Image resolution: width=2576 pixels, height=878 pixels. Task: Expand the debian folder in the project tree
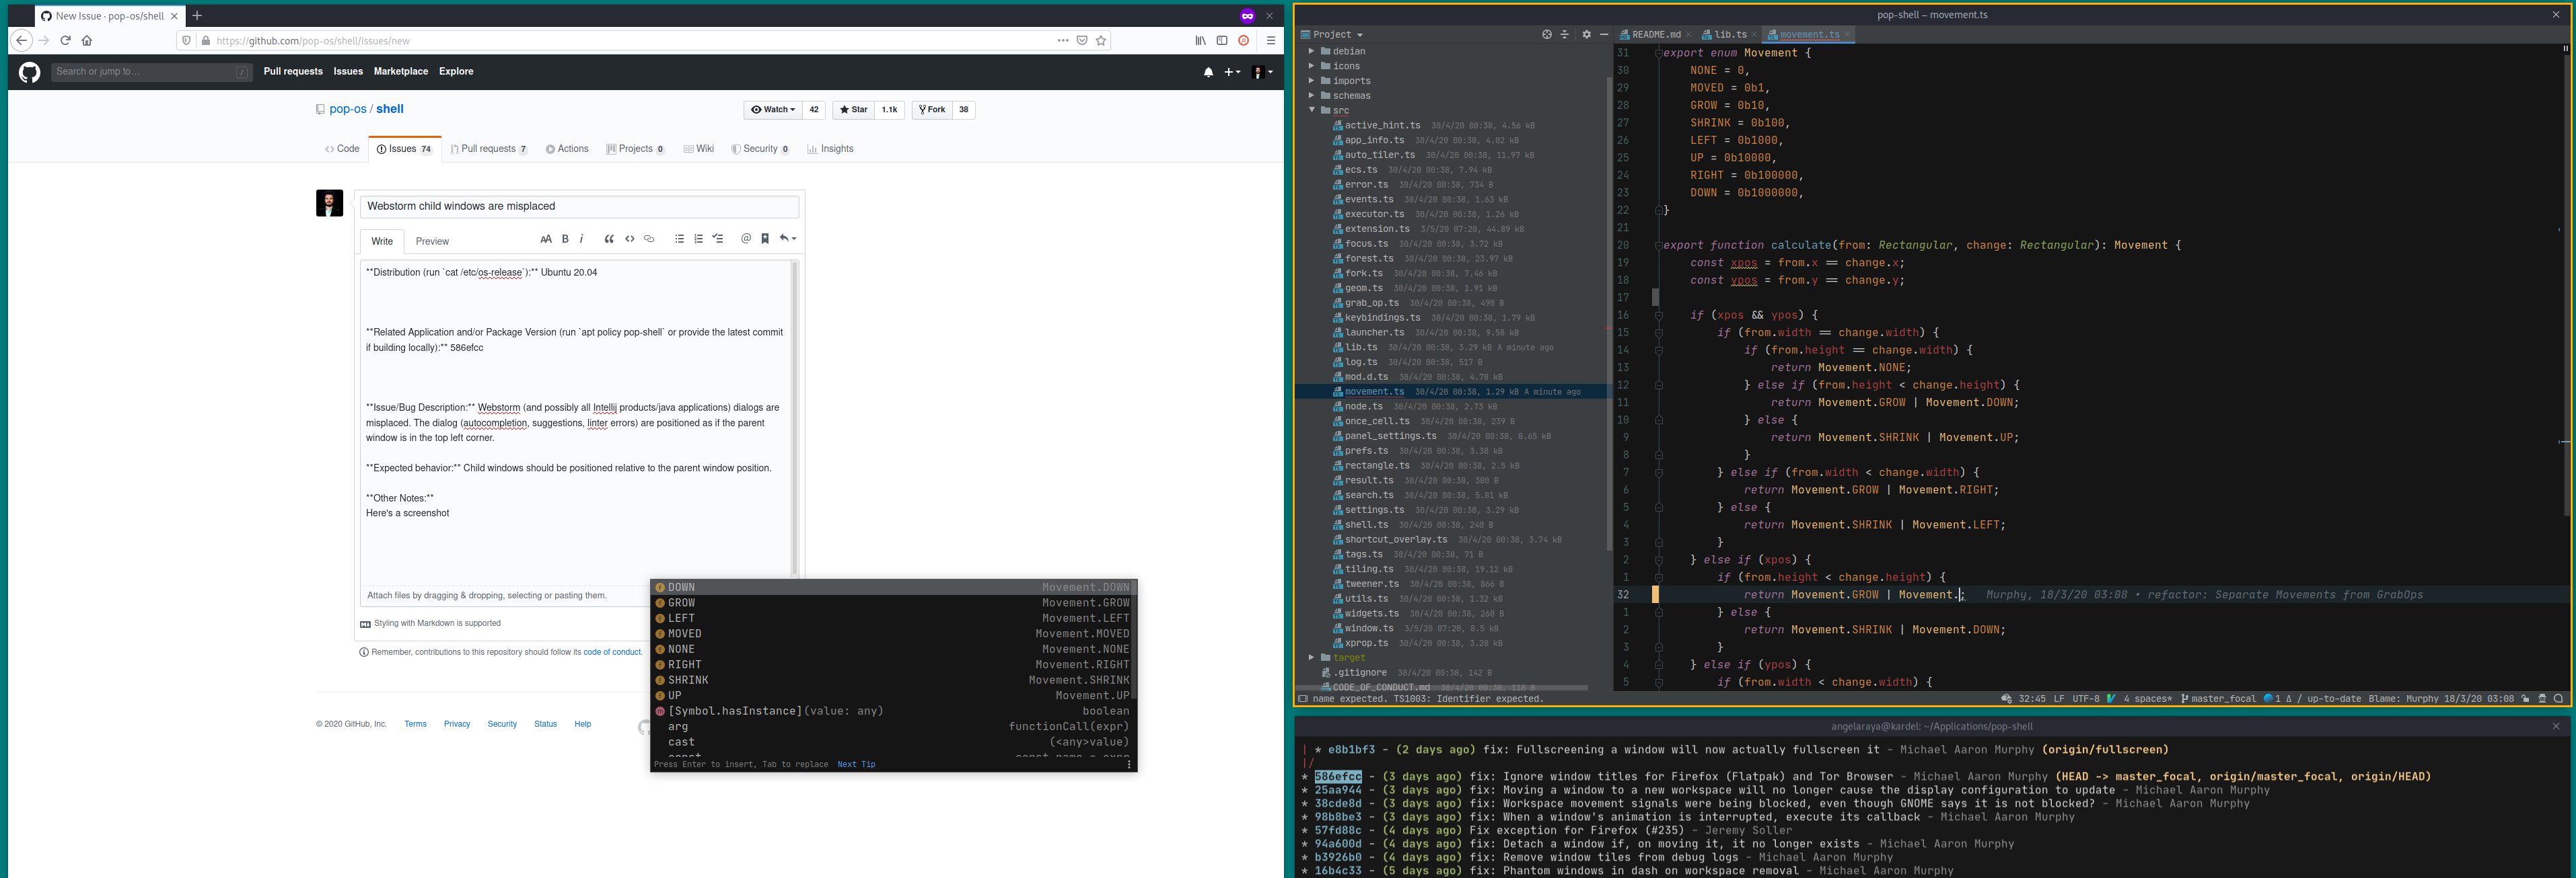1313,51
